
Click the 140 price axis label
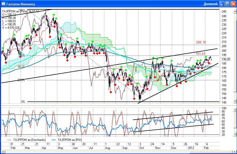pyautogui.click(x=224, y=102)
